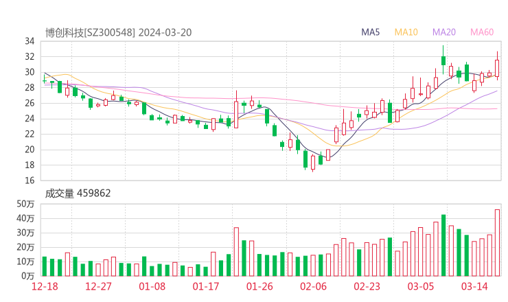Click the tallest green volume bar
508x302 pixels.
point(443,245)
